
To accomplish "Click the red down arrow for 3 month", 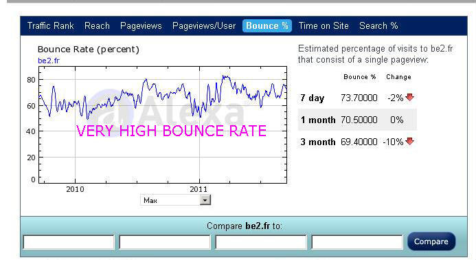I will pos(410,141).
